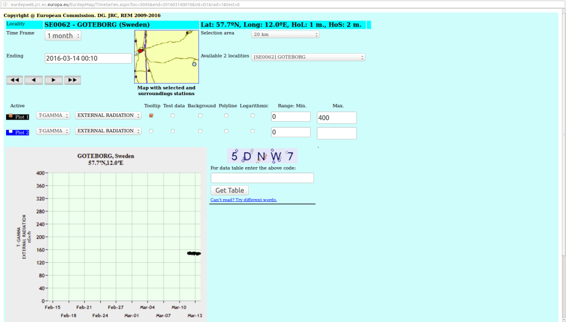Click the fast rewind double-arrow button
Viewport: 566px width, 322px height.
pos(14,80)
